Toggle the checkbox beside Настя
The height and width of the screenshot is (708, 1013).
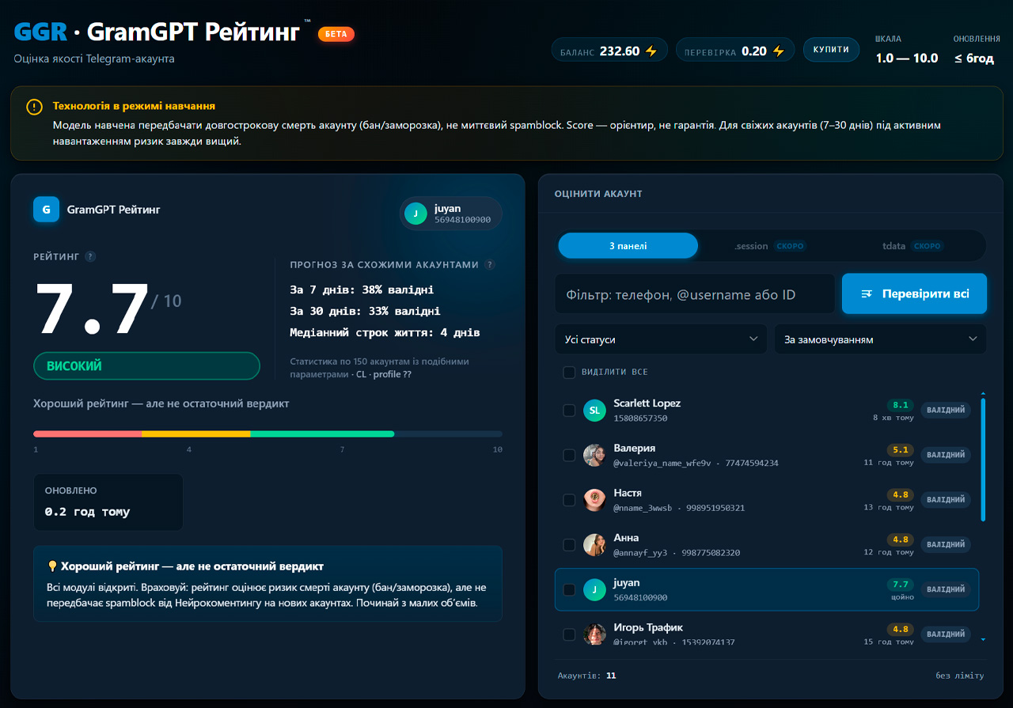point(569,500)
